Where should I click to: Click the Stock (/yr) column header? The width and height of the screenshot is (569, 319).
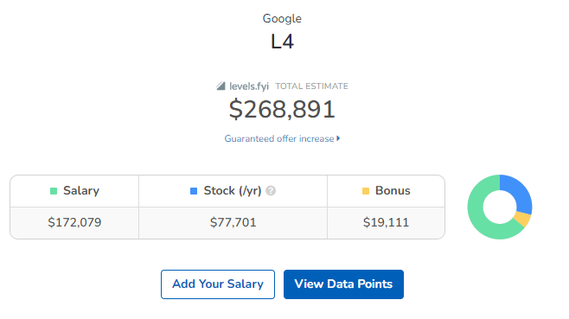point(233,191)
